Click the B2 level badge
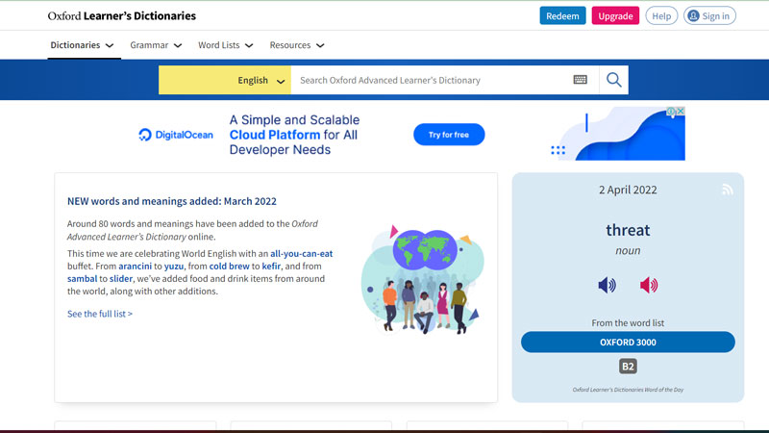 (x=628, y=367)
